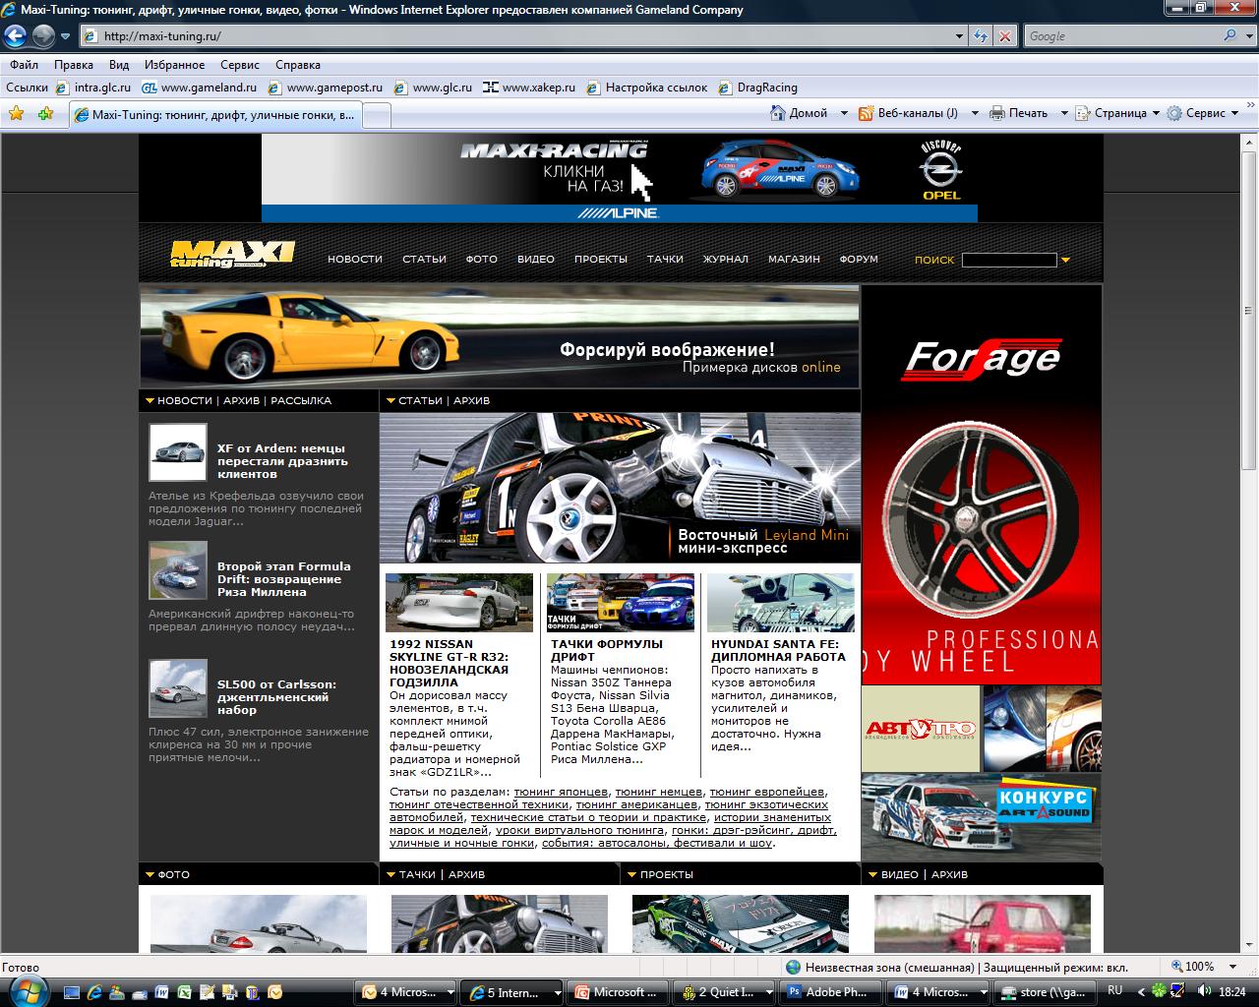Click the address bar with maxi-tuning.ru
The height and width of the screenshot is (1007, 1259).
coord(516,36)
